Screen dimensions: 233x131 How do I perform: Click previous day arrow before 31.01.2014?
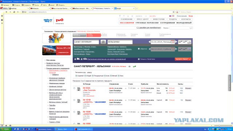point(149,42)
